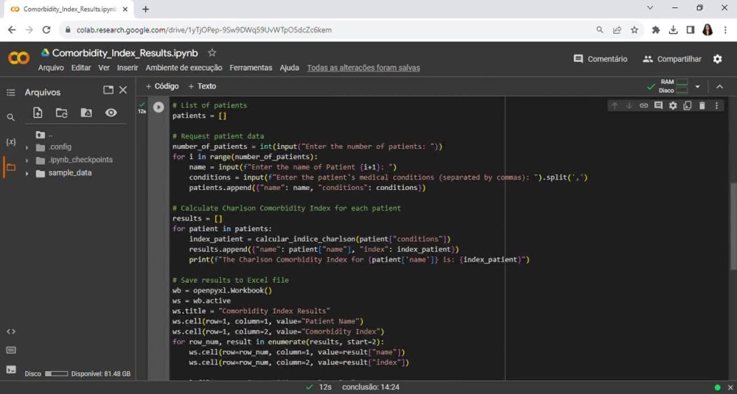Click the browser address bar
The height and width of the screenshot is (394, 737).
click(x=329, y=29)
